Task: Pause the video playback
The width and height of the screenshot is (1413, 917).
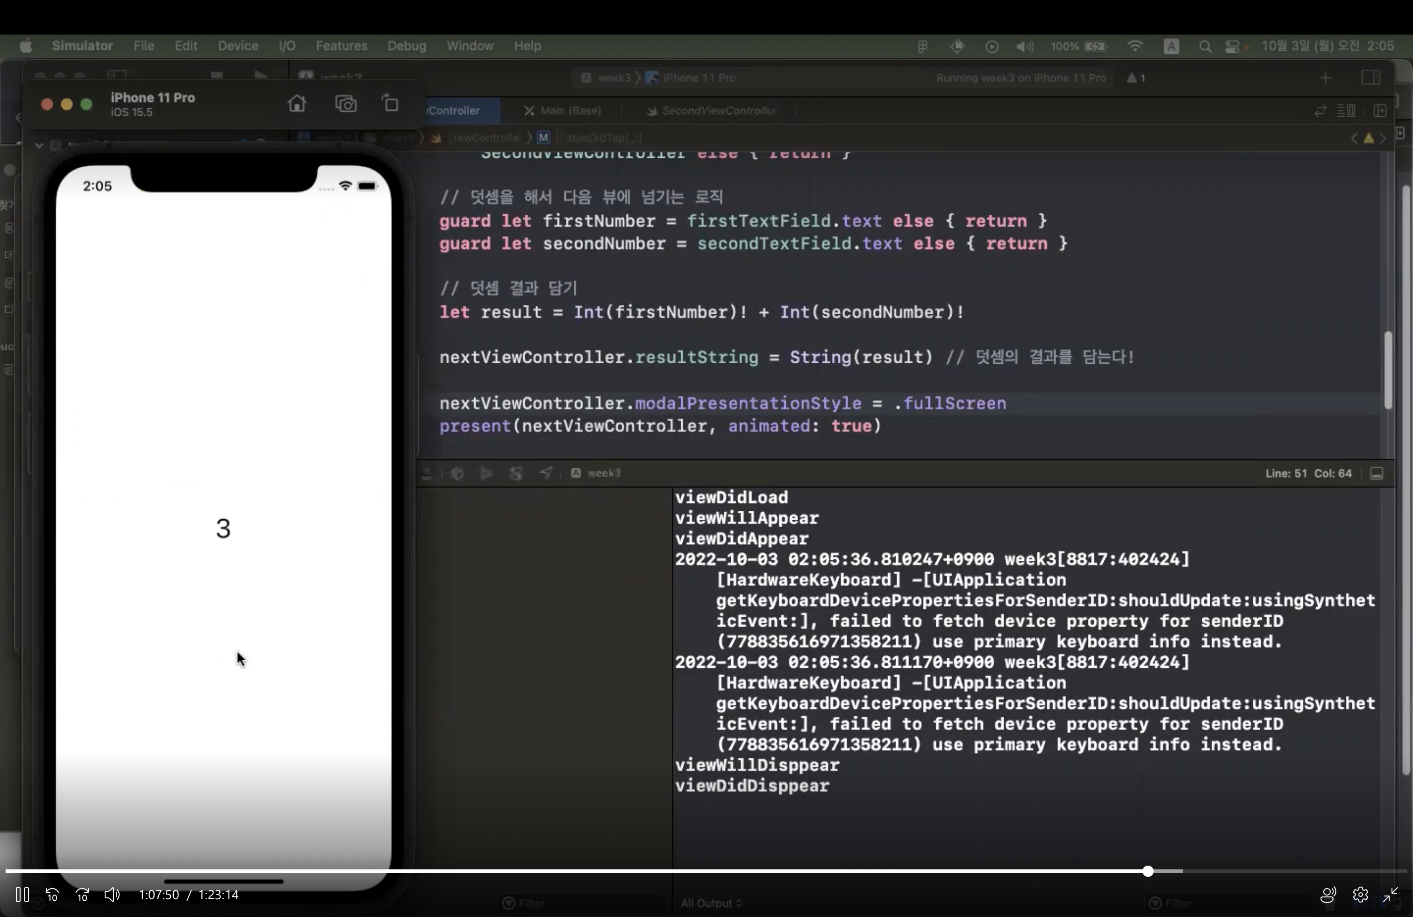Action: tap(22, 895)
